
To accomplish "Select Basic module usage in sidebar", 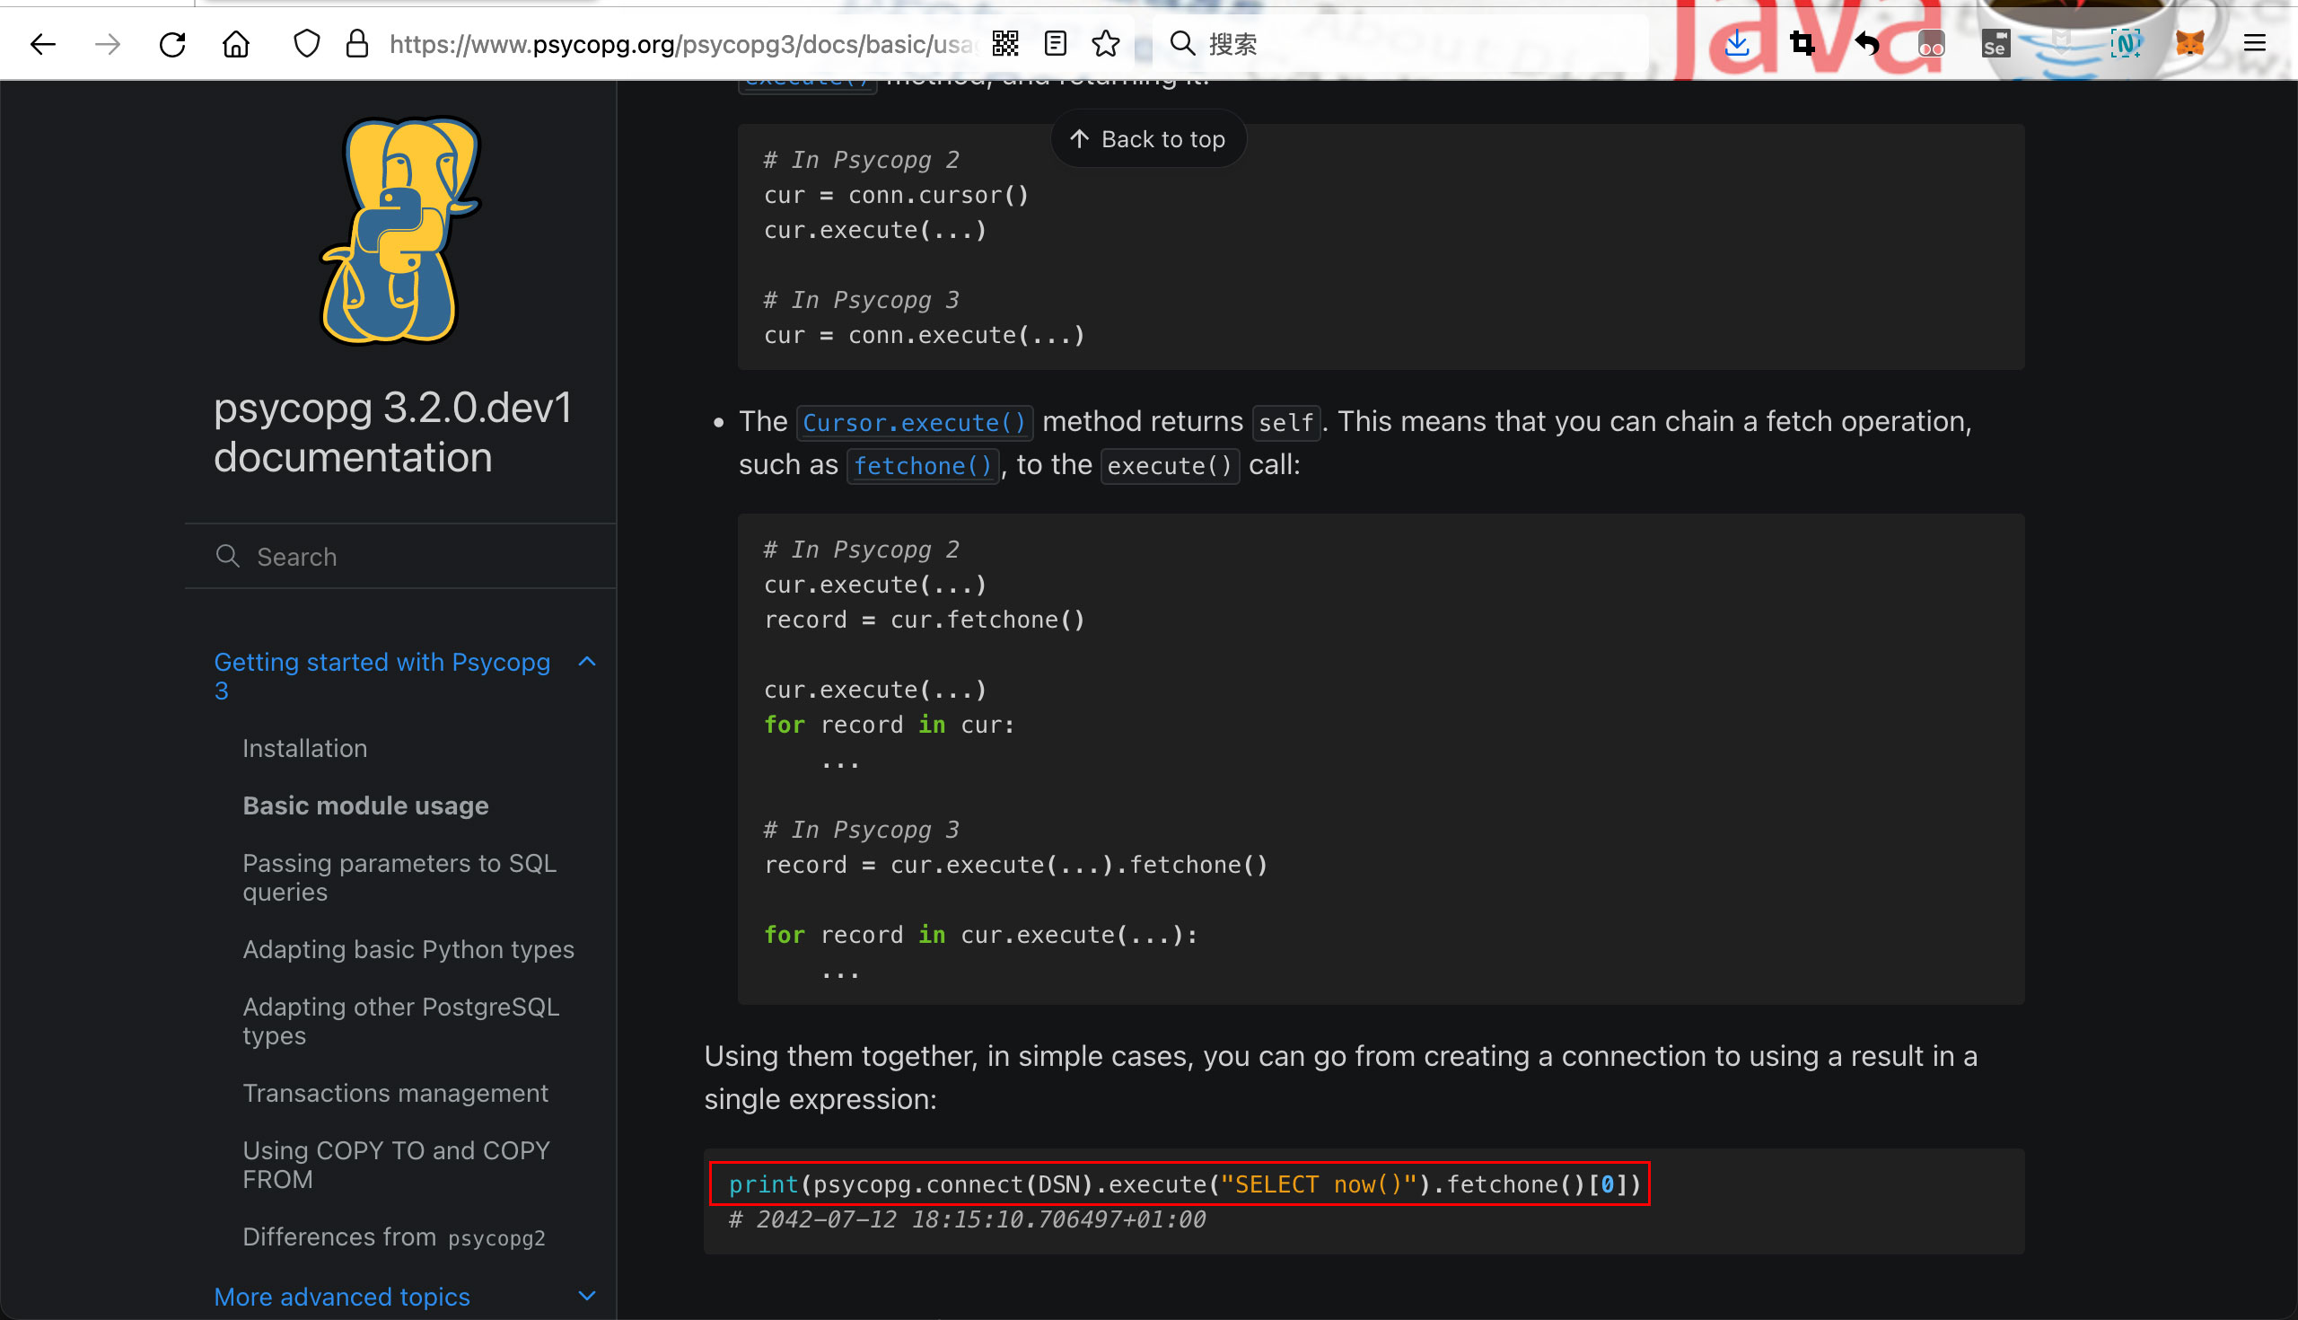I will 365,806.
